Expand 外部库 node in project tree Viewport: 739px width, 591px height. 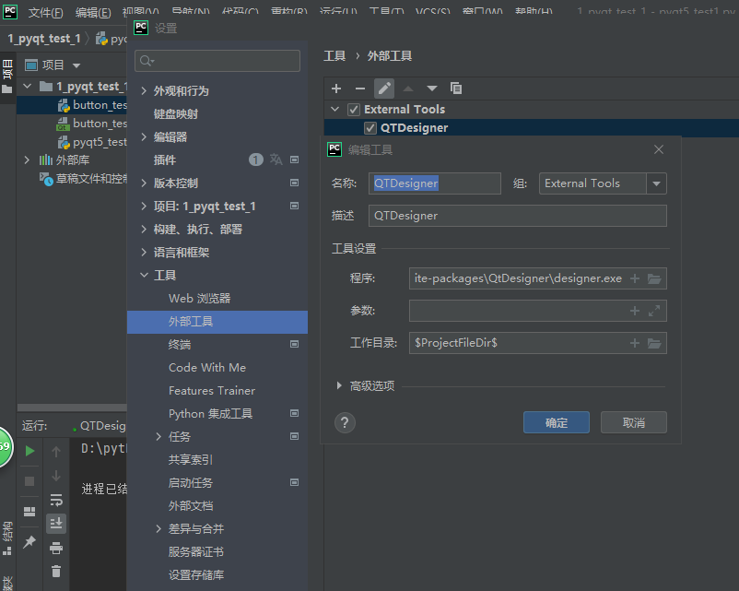(27, 160)
